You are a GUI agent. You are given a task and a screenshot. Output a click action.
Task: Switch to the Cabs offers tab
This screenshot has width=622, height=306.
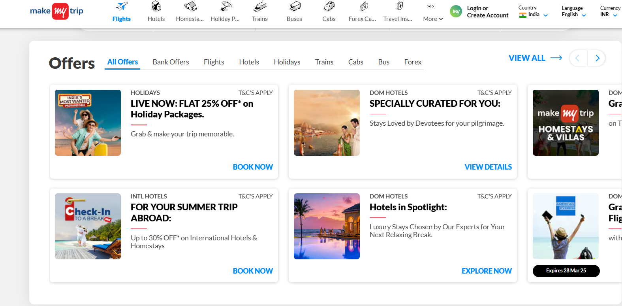(x=356, y=62)
